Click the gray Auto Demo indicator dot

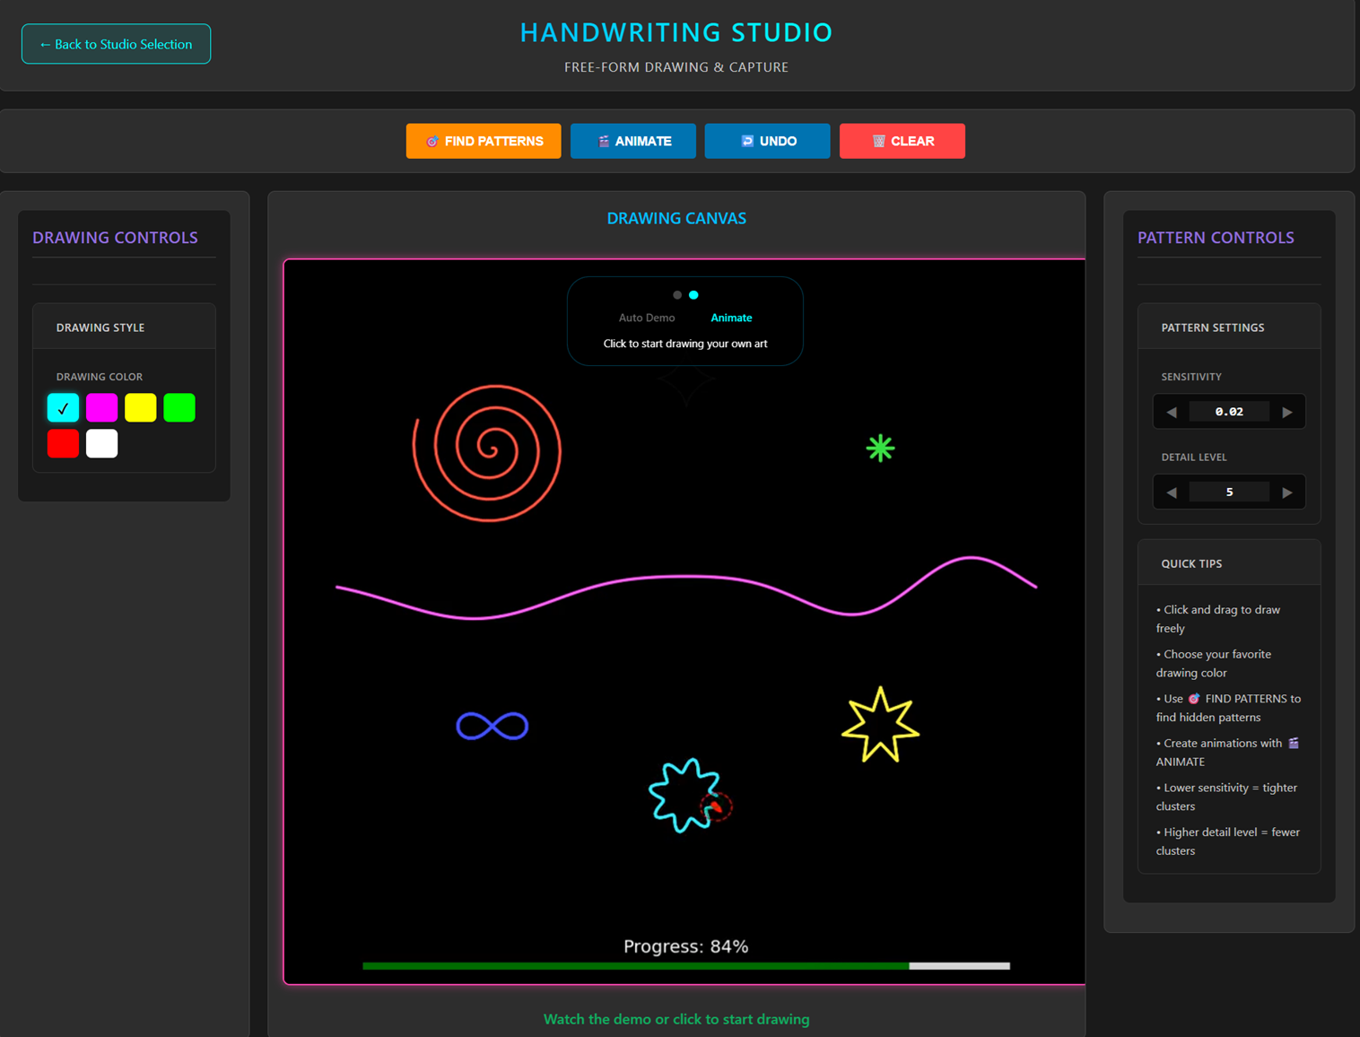point(677,295)
